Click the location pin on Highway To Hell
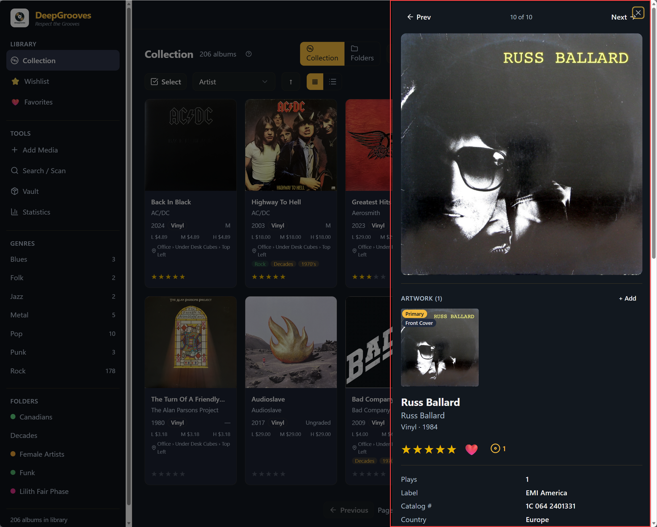The width and height of the screenshot is (657, 527). point(254,251)
